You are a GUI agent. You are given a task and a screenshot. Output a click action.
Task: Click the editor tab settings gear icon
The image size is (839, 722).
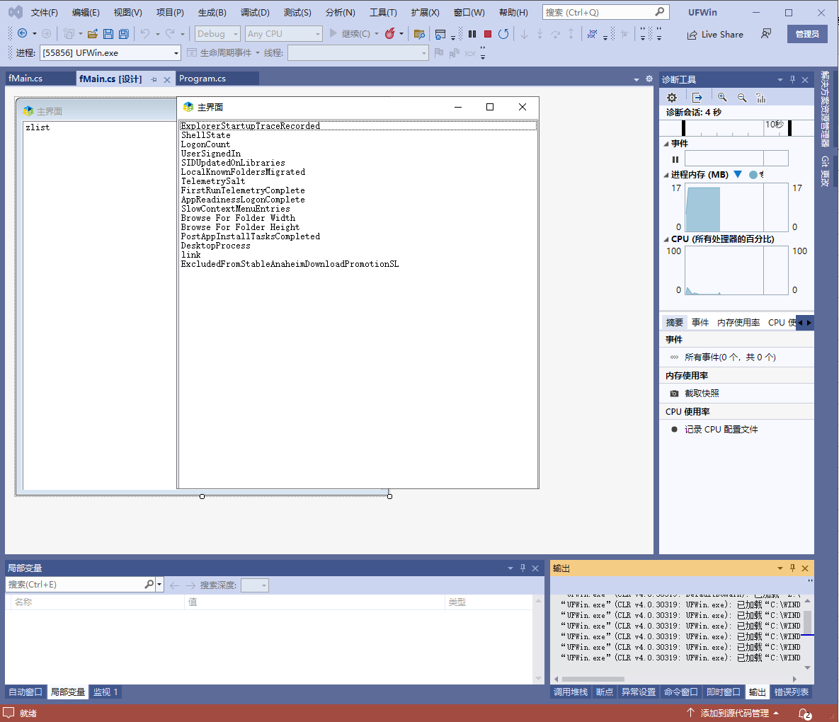click(x=649, y=79)
